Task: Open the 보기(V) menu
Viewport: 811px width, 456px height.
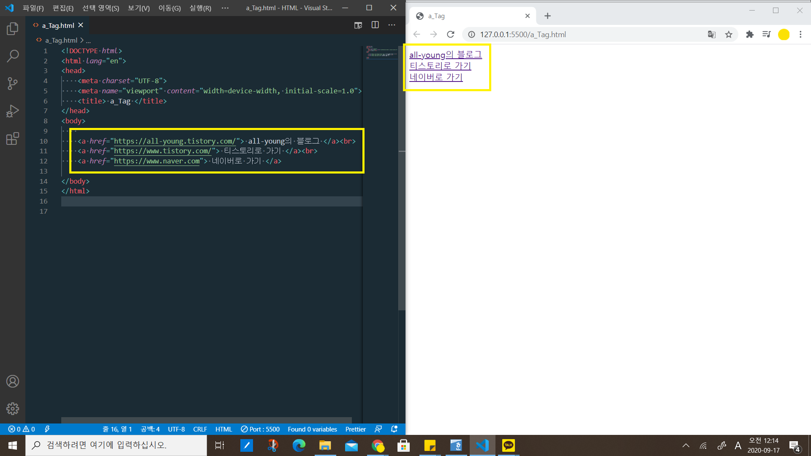Action: pos(139,8)
